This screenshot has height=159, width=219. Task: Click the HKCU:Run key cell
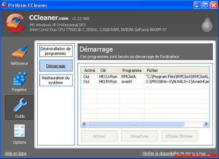click(108, 77)
